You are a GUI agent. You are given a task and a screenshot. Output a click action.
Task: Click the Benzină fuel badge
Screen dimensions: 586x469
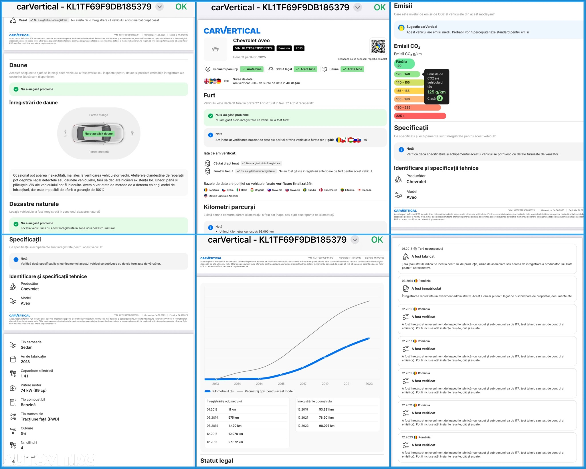pos(284,48)
